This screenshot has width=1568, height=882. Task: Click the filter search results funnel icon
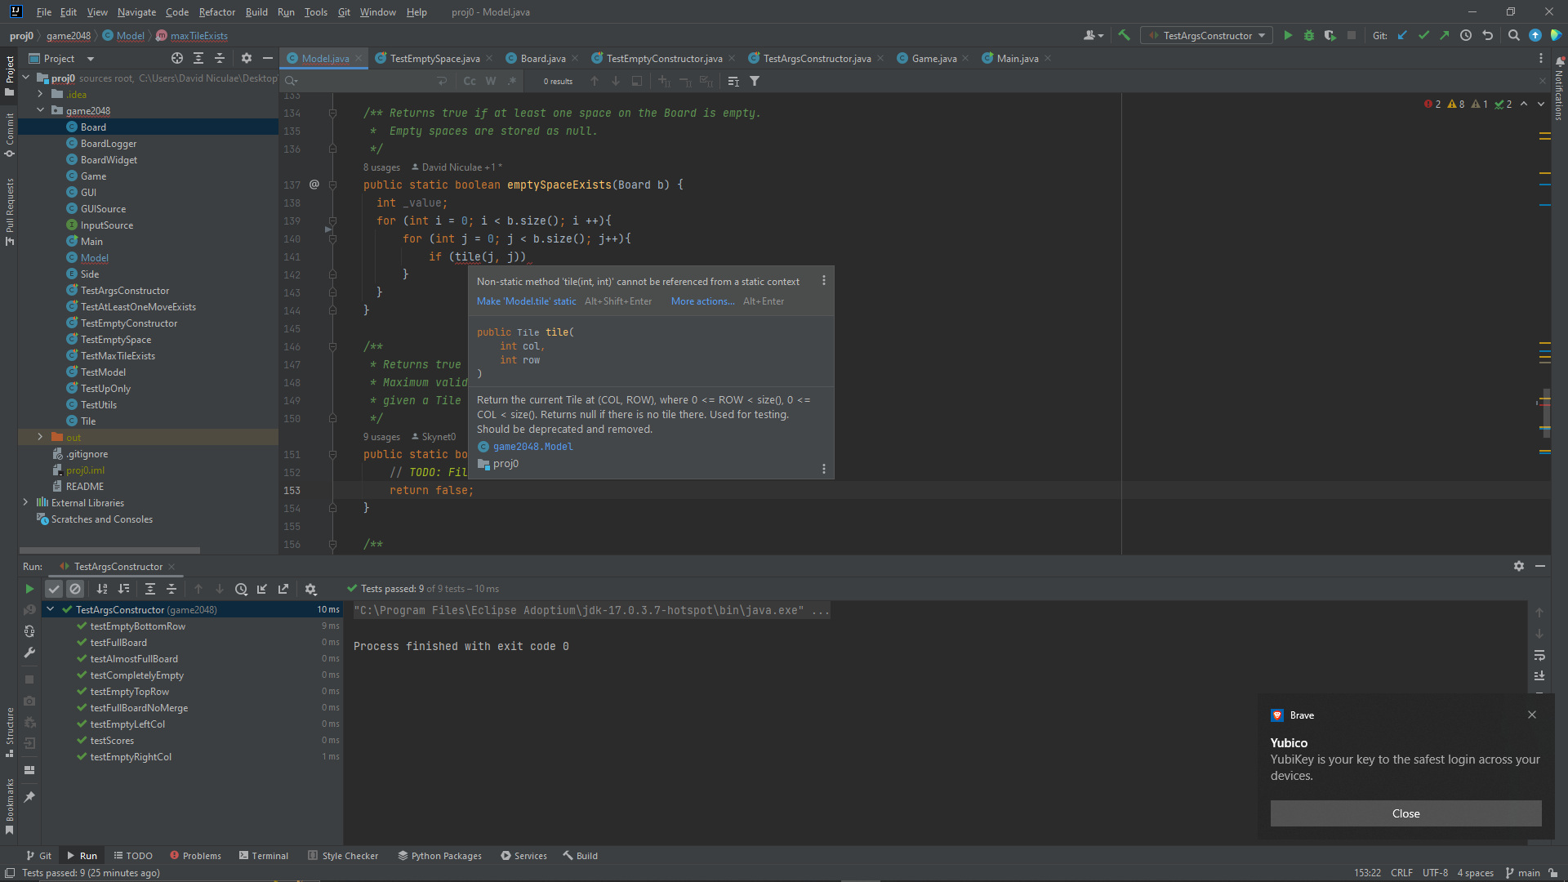point(755,81)
